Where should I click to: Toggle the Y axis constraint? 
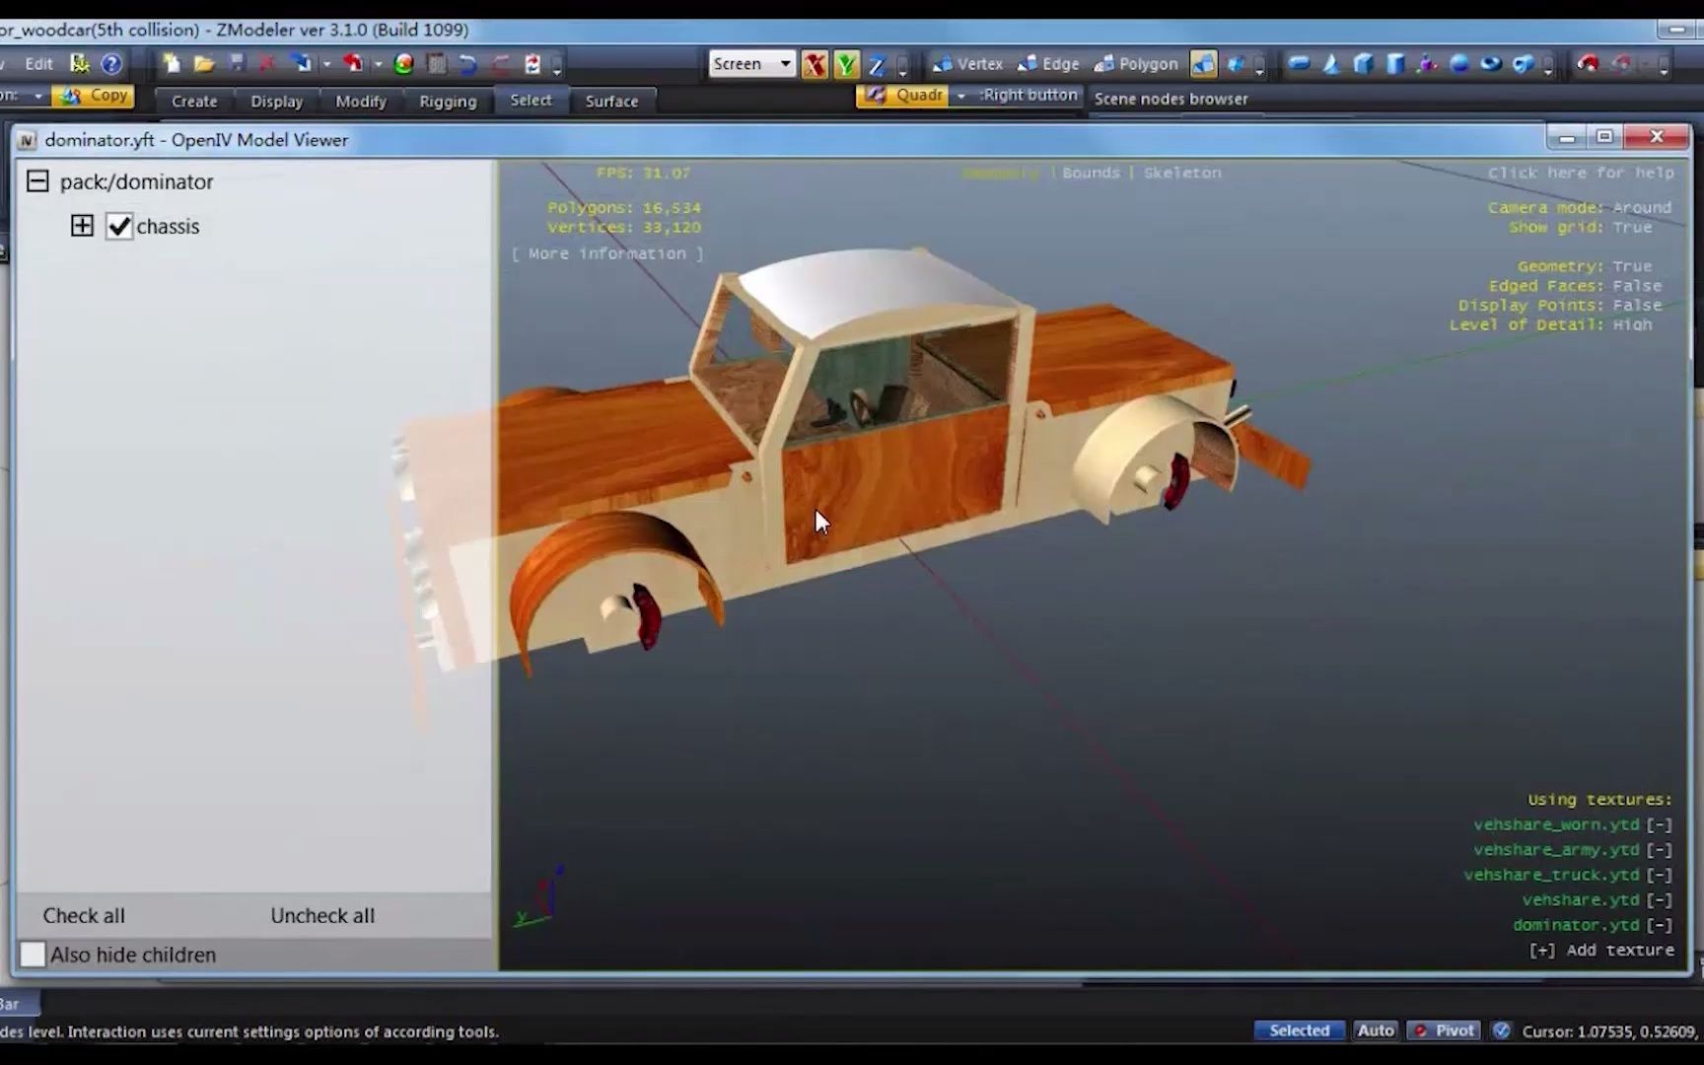[x=846, y=64]
